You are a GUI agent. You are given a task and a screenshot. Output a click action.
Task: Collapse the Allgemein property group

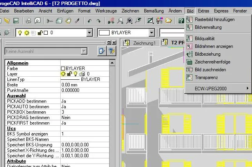tap(18, 63)
